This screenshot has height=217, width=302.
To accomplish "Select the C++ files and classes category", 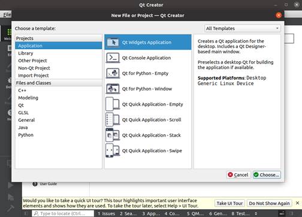I will [x=59, y=91].
